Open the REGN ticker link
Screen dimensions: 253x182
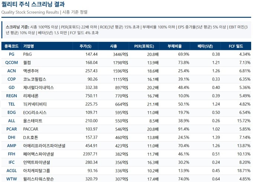click(x=12, y=96)
